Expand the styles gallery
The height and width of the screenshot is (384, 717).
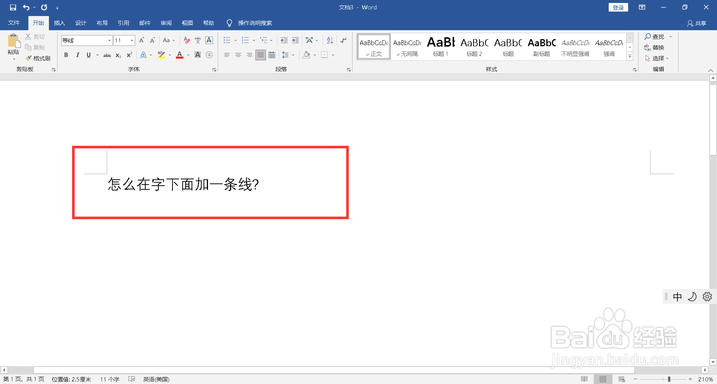630,56
